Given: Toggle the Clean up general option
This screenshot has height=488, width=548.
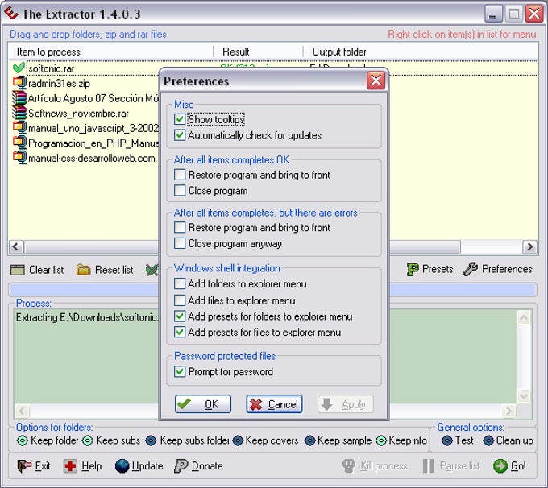Looking at the screenshot, I should tap(488, 440).
